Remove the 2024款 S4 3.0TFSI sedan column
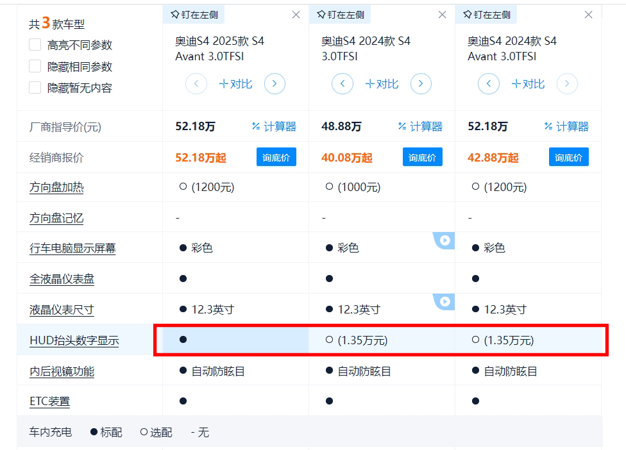The image size is (626, 450). pos(442,15)
